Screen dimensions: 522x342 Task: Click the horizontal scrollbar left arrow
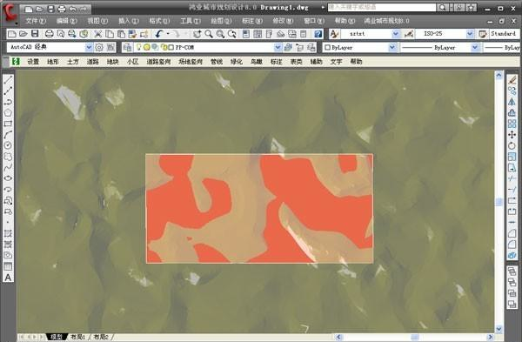tap(338, 337)
